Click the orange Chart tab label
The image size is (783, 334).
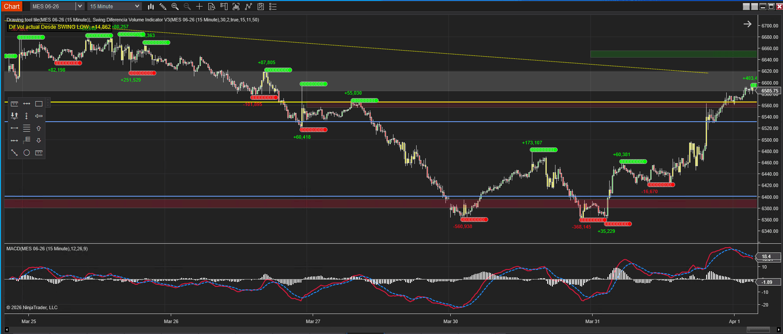(x=12, y=7)
